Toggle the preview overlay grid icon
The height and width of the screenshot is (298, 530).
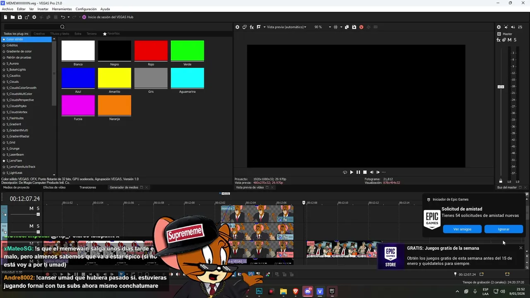click(x=336, y=27)
